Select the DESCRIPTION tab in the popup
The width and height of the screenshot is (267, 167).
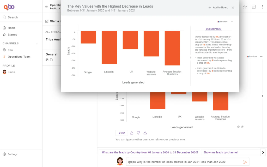[213, 29]
